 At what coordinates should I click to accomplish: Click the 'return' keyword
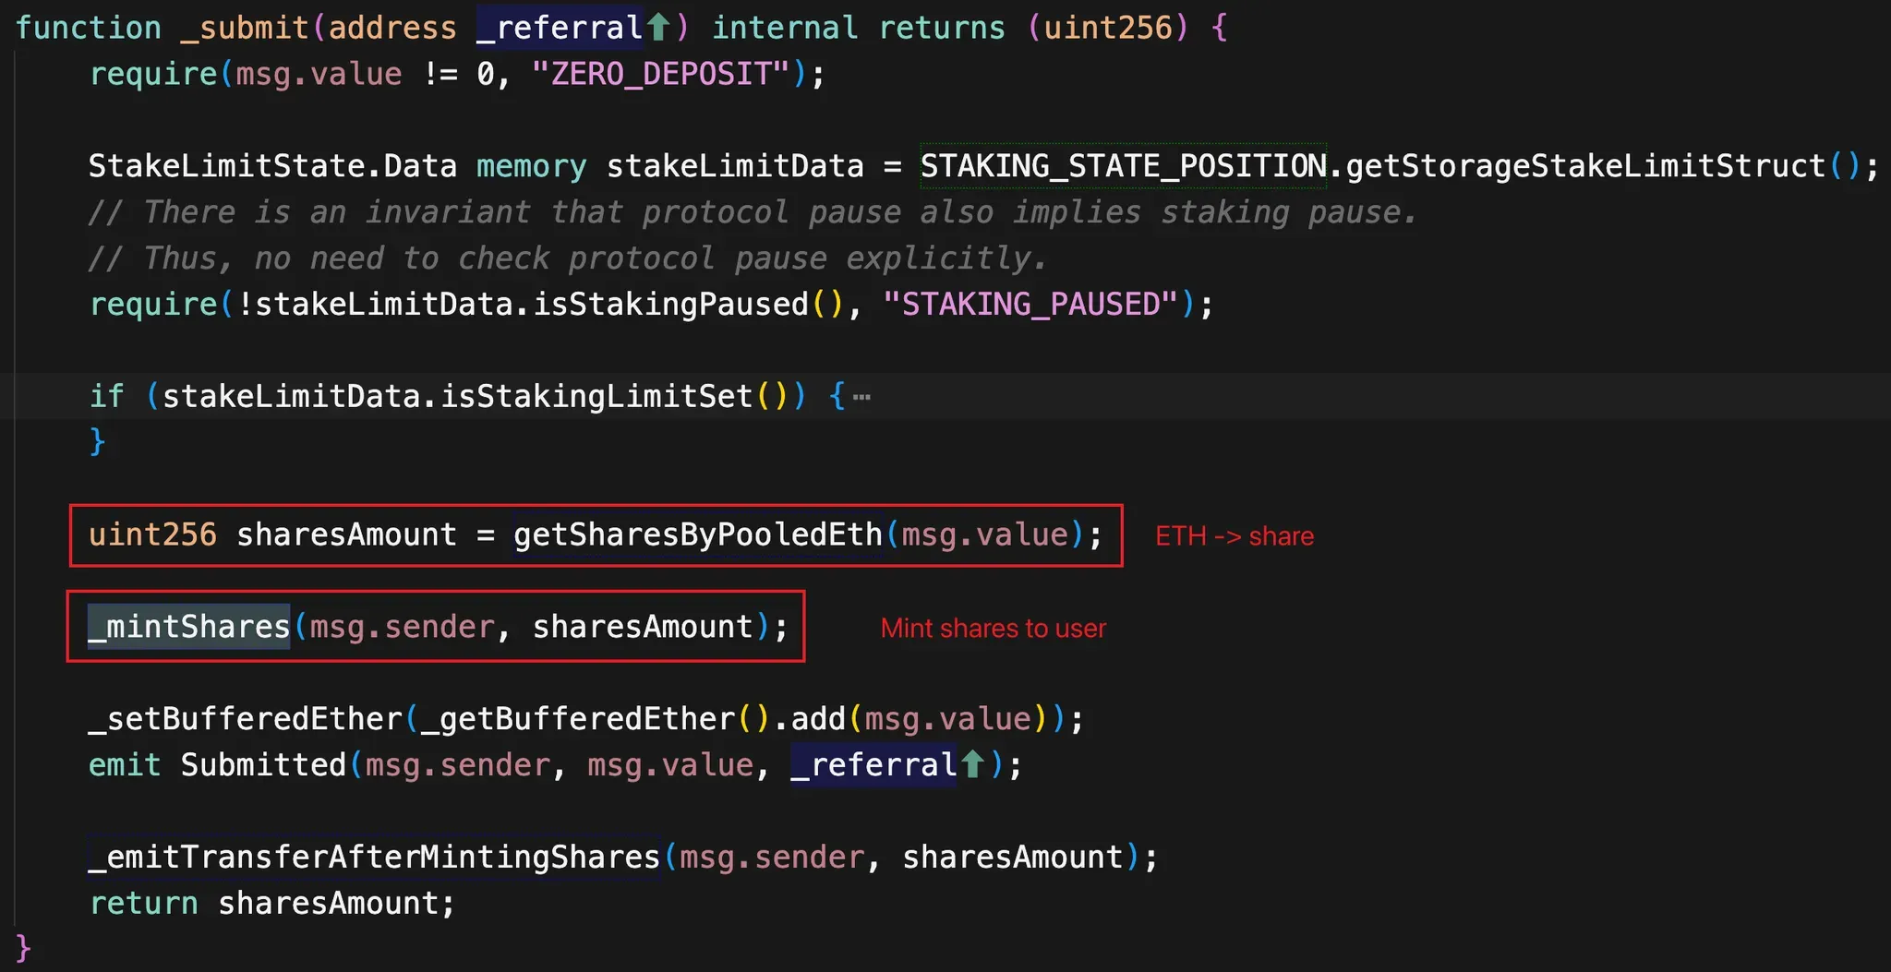pos(144,904)
